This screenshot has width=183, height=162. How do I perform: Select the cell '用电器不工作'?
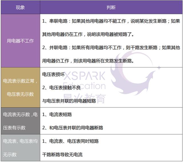(x=20, y=41)
